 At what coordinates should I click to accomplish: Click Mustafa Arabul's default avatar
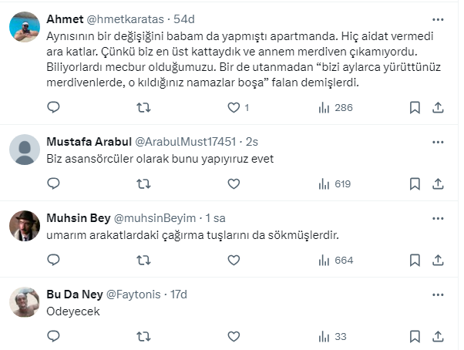25,149
